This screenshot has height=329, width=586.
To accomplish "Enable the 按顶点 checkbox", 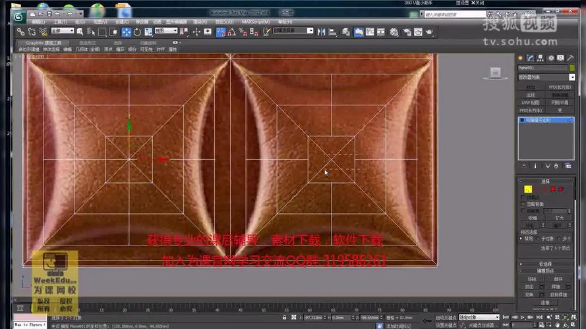I will click(x=523, y=197).
